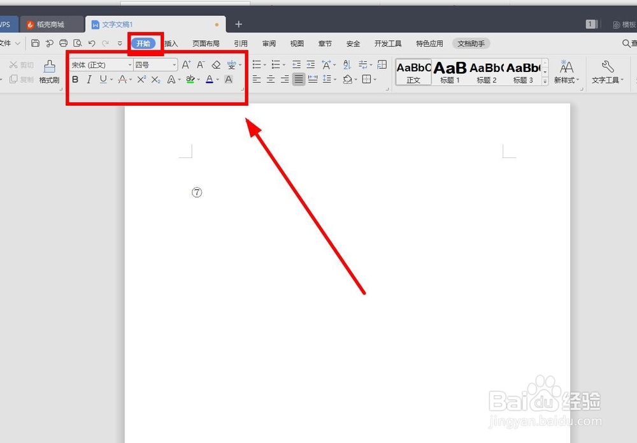Toggle bold formatting
637x443 pixels.
pyautogui.click(x=75, y=79)
